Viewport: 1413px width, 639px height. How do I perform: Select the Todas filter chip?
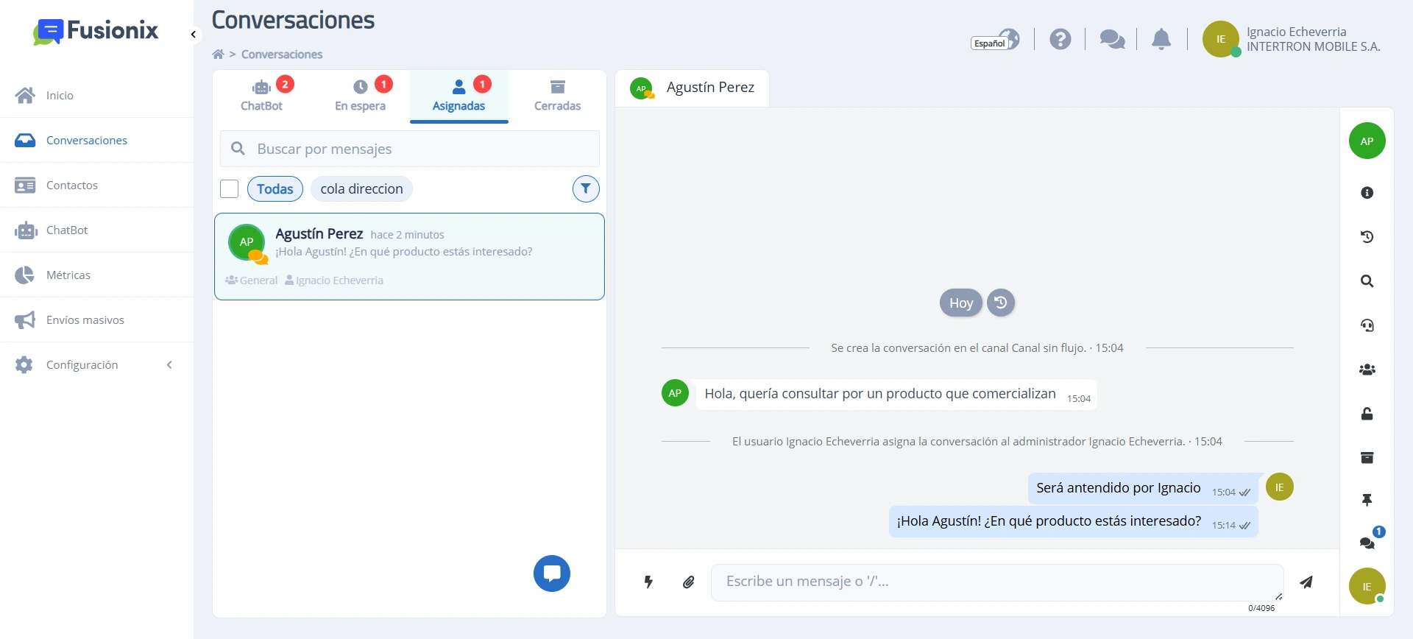pos(275,189)
